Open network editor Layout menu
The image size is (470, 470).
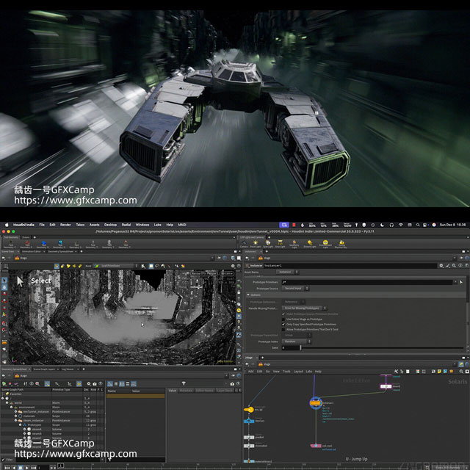(298, 372)
